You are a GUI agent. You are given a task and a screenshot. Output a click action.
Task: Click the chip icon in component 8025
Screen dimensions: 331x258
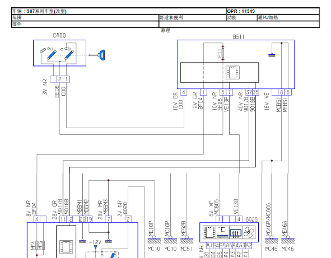(209, 232)
